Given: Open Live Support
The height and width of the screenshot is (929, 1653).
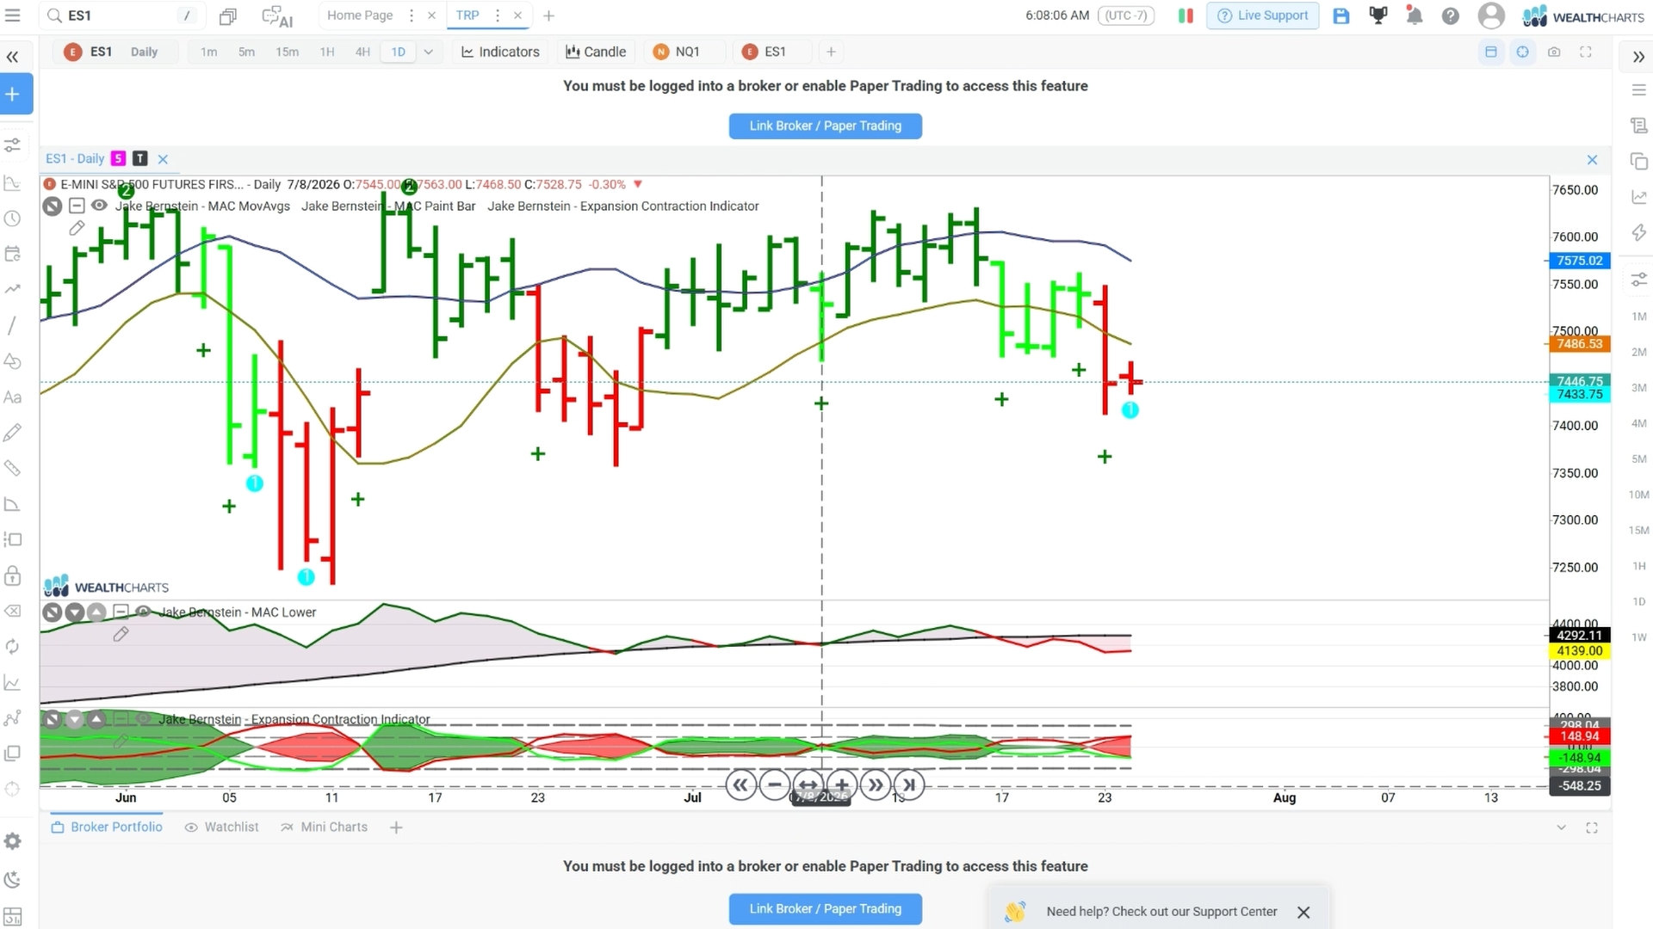Looking at the screenshot, I should [1263, 15].
